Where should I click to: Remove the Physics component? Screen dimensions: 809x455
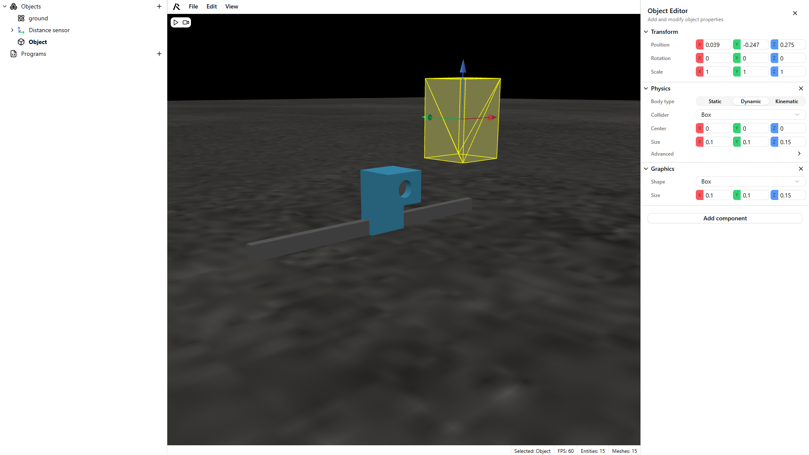(x=801, y=88)
